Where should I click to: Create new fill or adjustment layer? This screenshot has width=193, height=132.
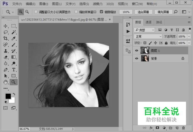pyautogui.click(x=164, y=128)
